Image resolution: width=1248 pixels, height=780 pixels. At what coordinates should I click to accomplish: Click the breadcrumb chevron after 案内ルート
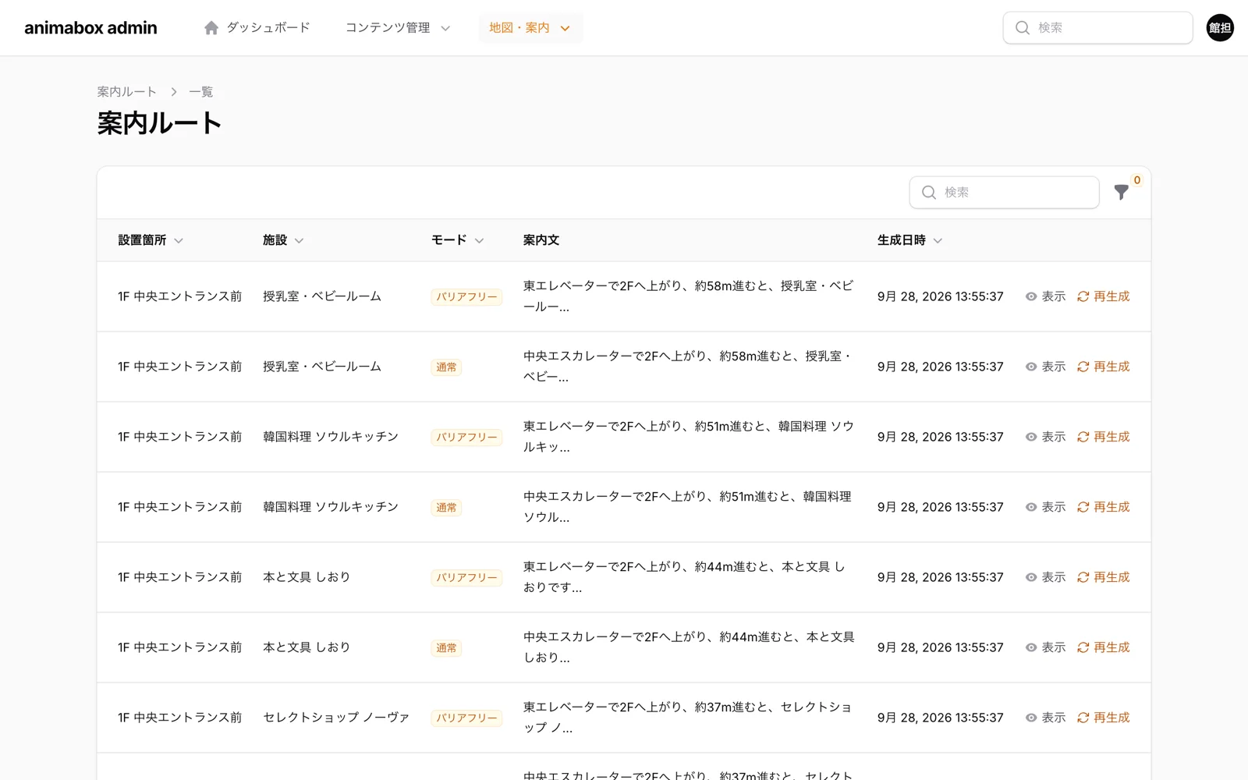[x=173, y=92]
